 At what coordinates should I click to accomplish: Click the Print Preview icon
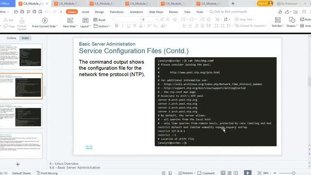(40, 12)
